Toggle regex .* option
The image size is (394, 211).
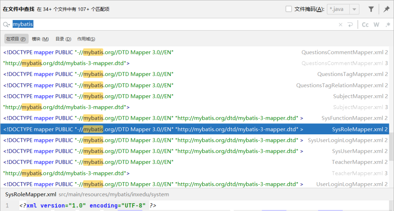click(388, 24)
